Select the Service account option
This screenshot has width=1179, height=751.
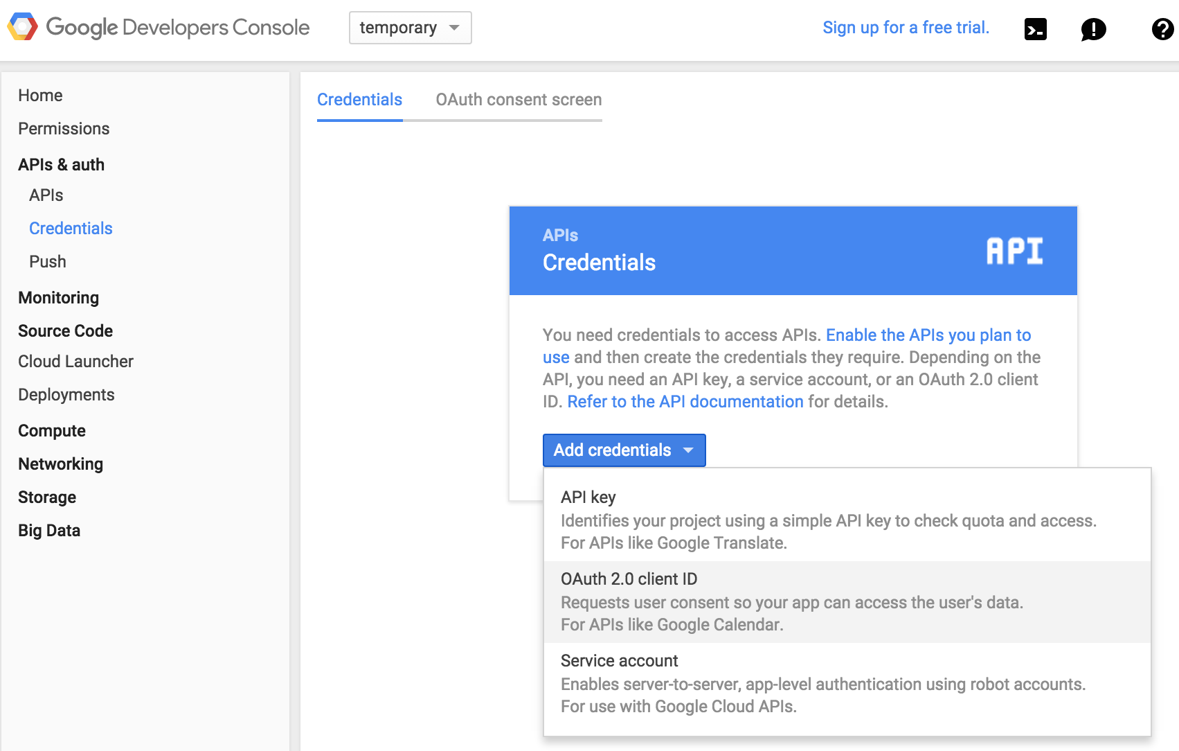847,684
